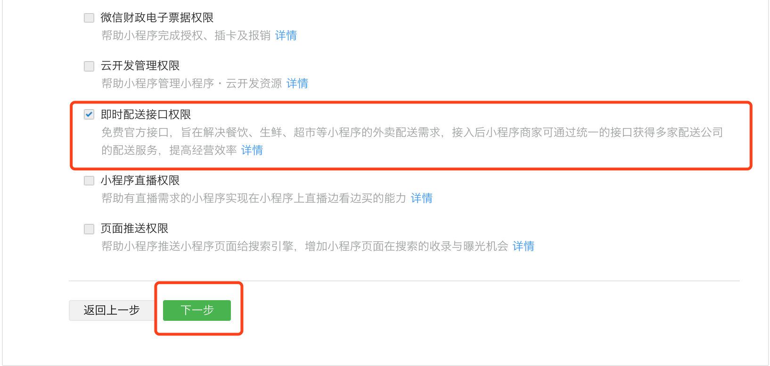Click the 小程序直播权限 label text
Image resolution: width=770 pixels, height=366 pixels.
[140, 181]
